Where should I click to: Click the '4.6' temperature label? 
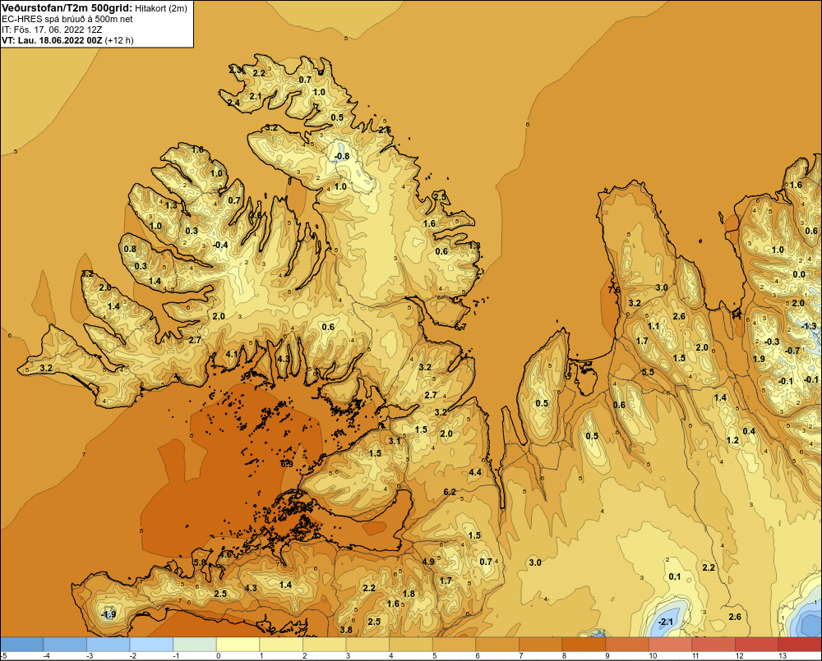(x=226, y=554)
